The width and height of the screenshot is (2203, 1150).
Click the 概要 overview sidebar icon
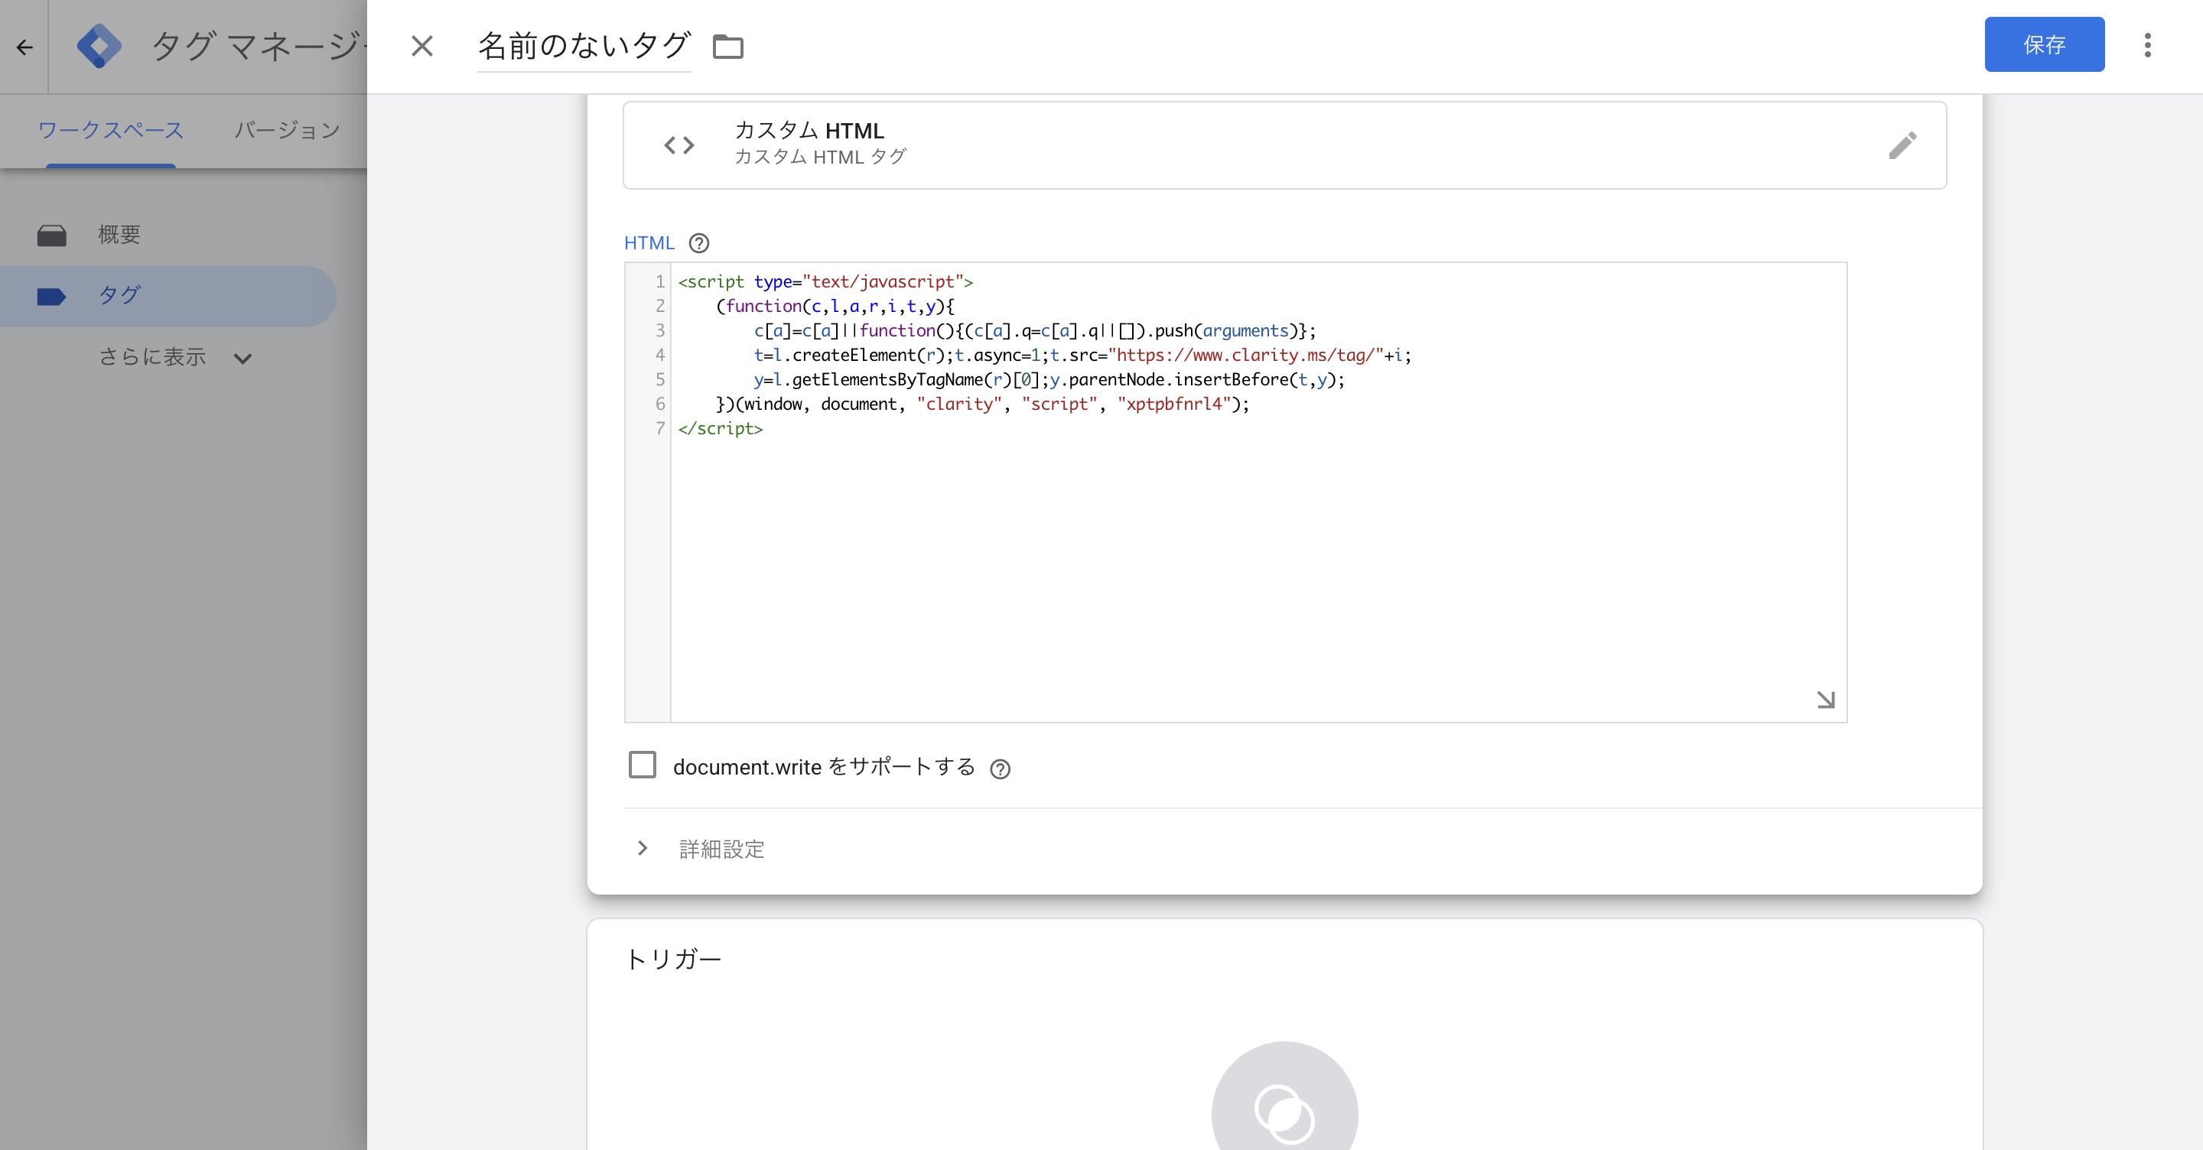[52, 236]
